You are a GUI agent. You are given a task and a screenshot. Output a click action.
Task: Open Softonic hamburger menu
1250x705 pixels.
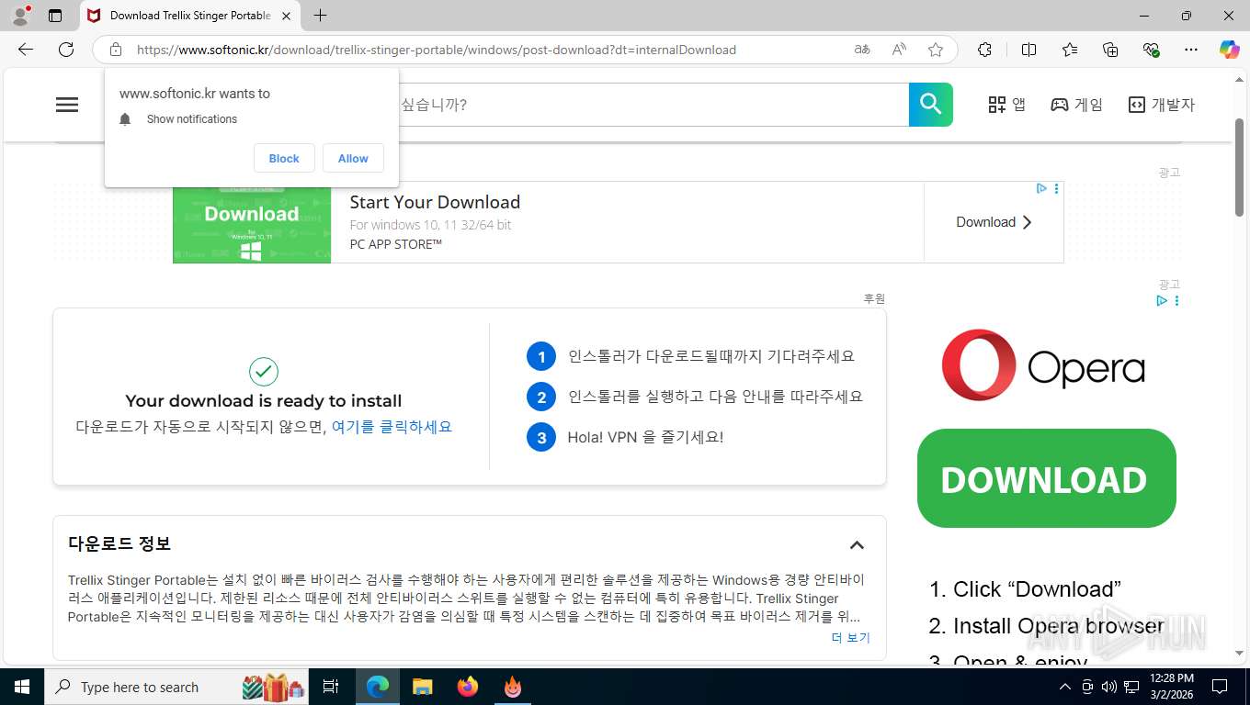67,105
